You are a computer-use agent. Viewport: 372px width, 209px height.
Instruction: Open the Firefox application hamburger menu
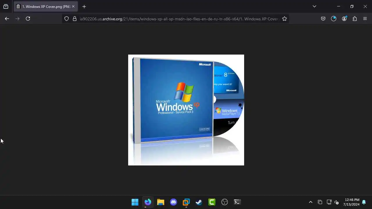[365, 19]
